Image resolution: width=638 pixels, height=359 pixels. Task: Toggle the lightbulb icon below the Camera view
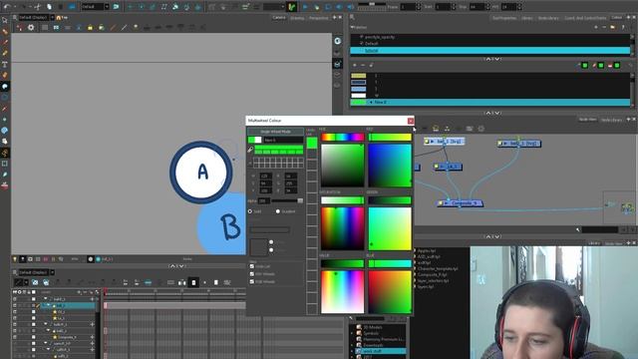click(x=15, y=259)
